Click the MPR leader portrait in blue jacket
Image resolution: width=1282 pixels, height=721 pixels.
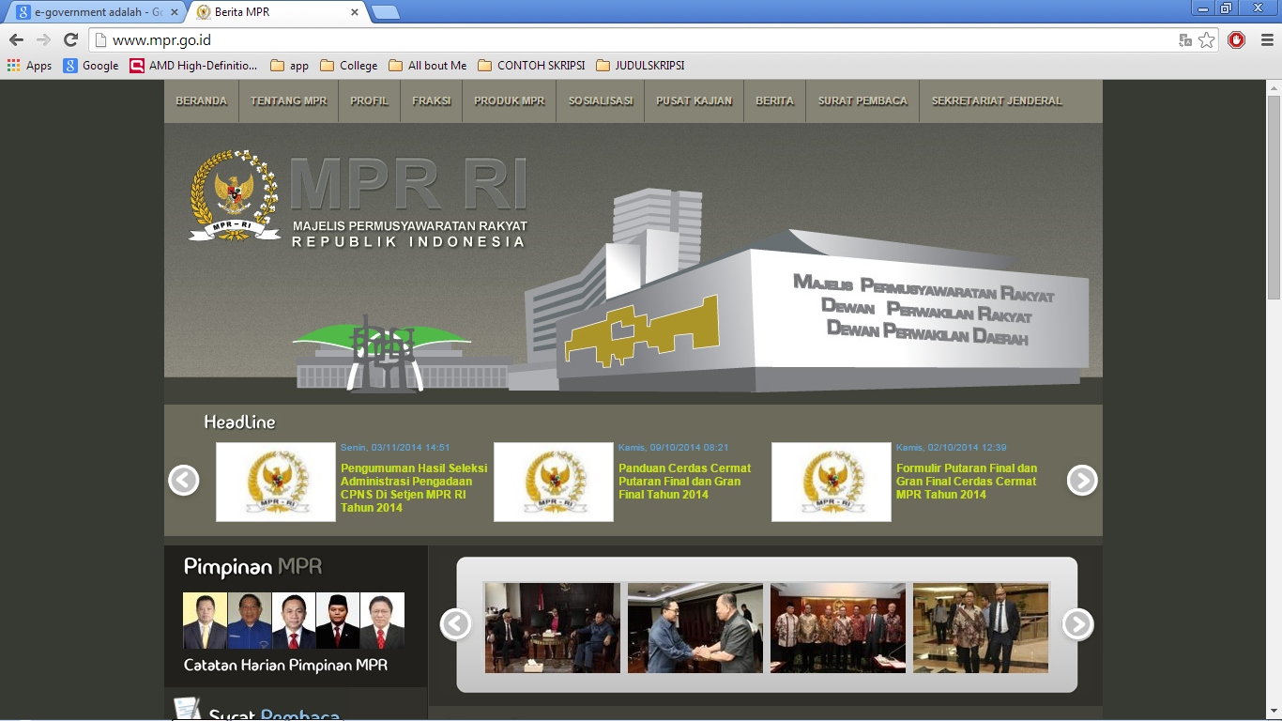click(x=250, y=621)
